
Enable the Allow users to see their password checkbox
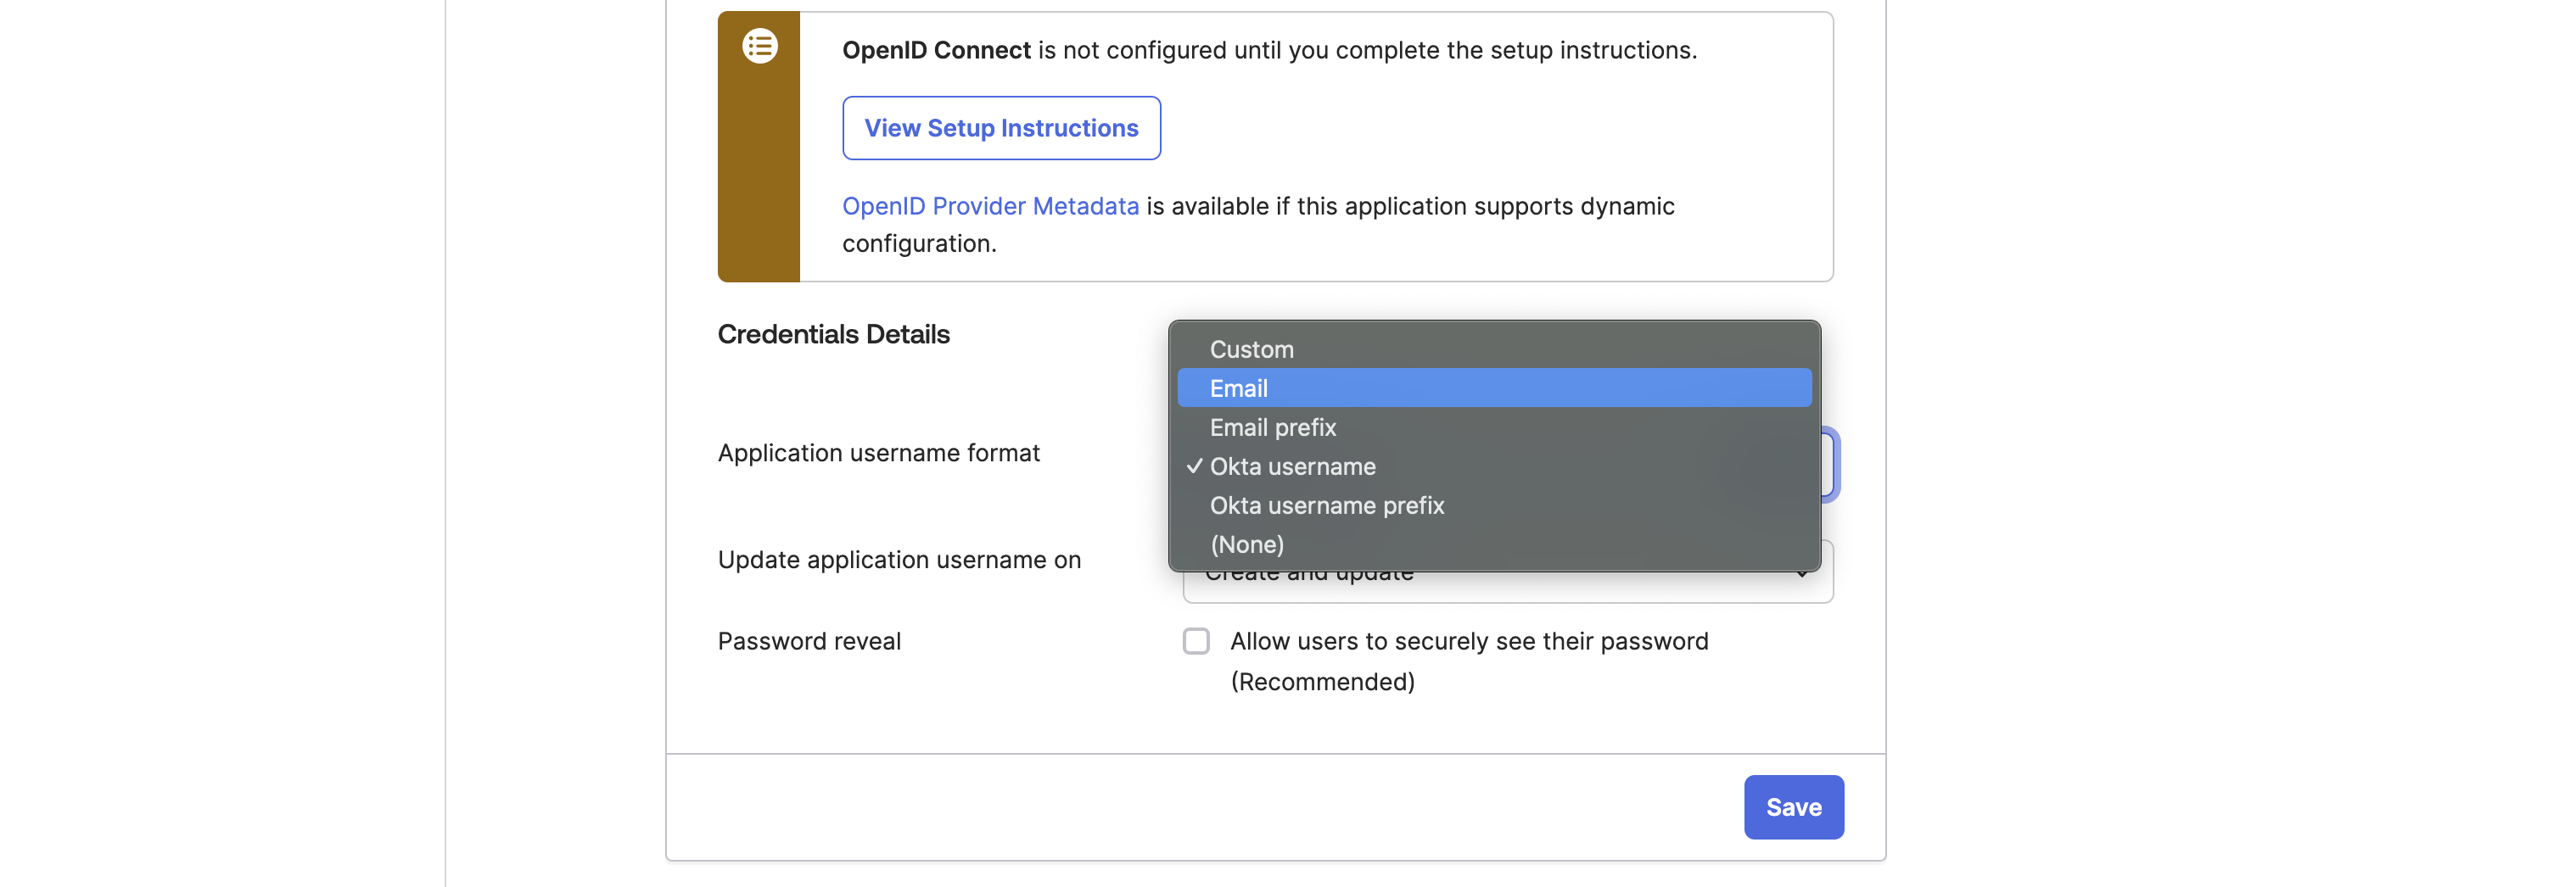(1196, 640)
